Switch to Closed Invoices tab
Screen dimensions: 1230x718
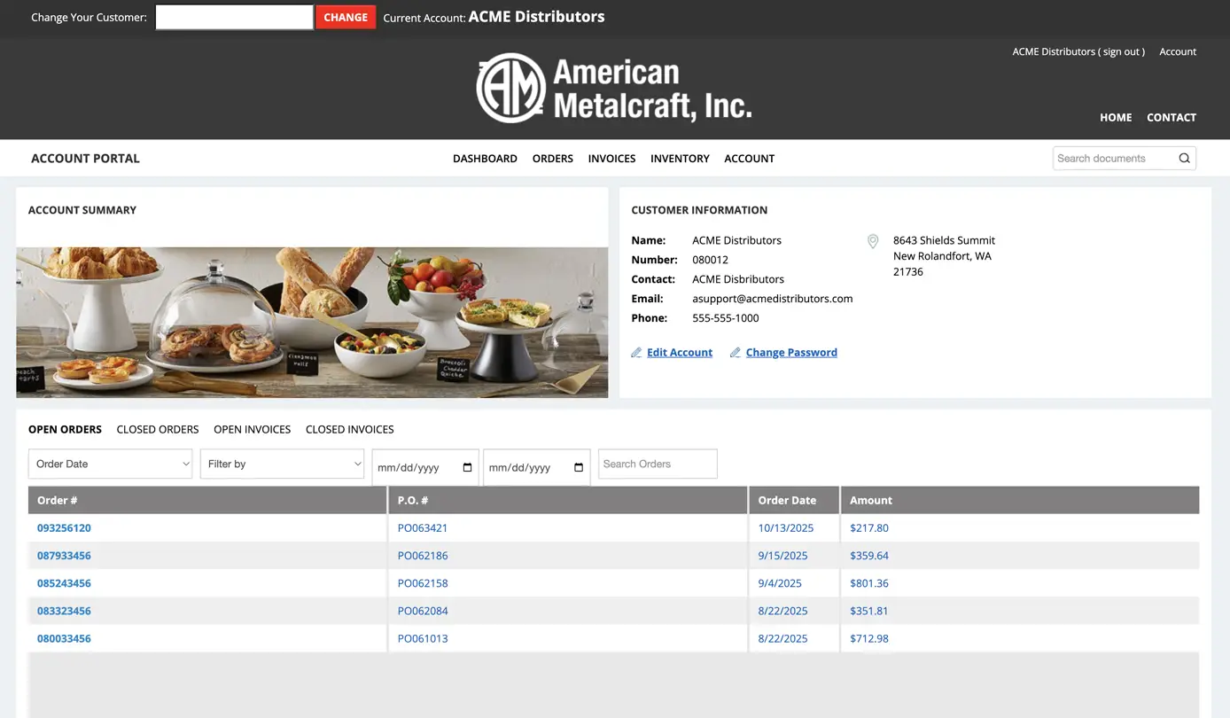tap(349, 429)
